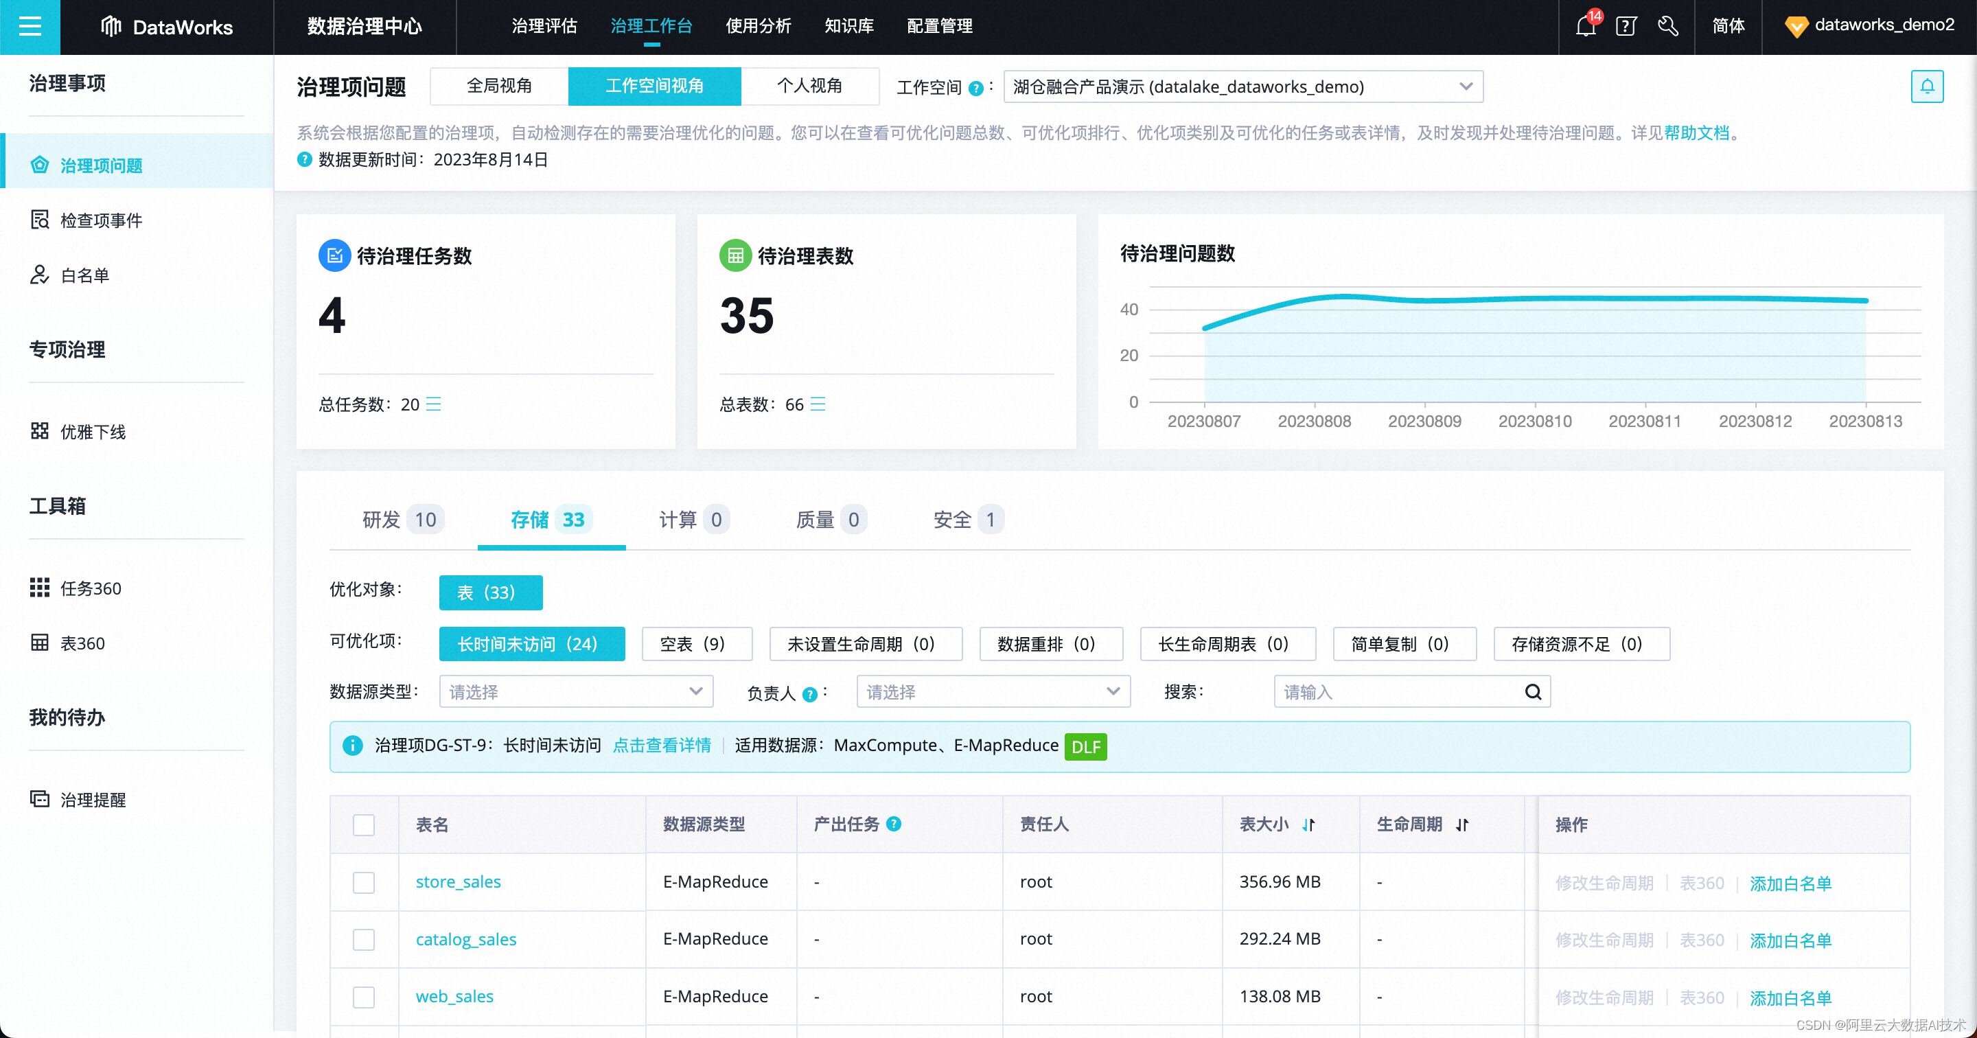Click the DataWorks logo
1977x1038 pixels.
[x=167, y=27]
